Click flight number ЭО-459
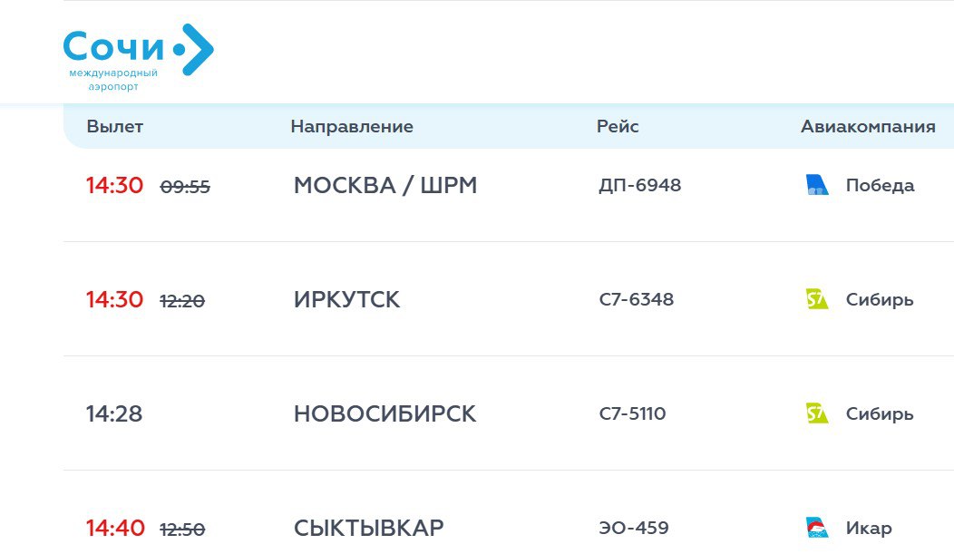The width and height of the screenshot is (954, 554). (634, 528)
